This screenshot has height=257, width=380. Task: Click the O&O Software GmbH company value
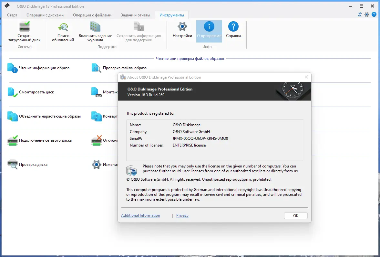(191, 132)
